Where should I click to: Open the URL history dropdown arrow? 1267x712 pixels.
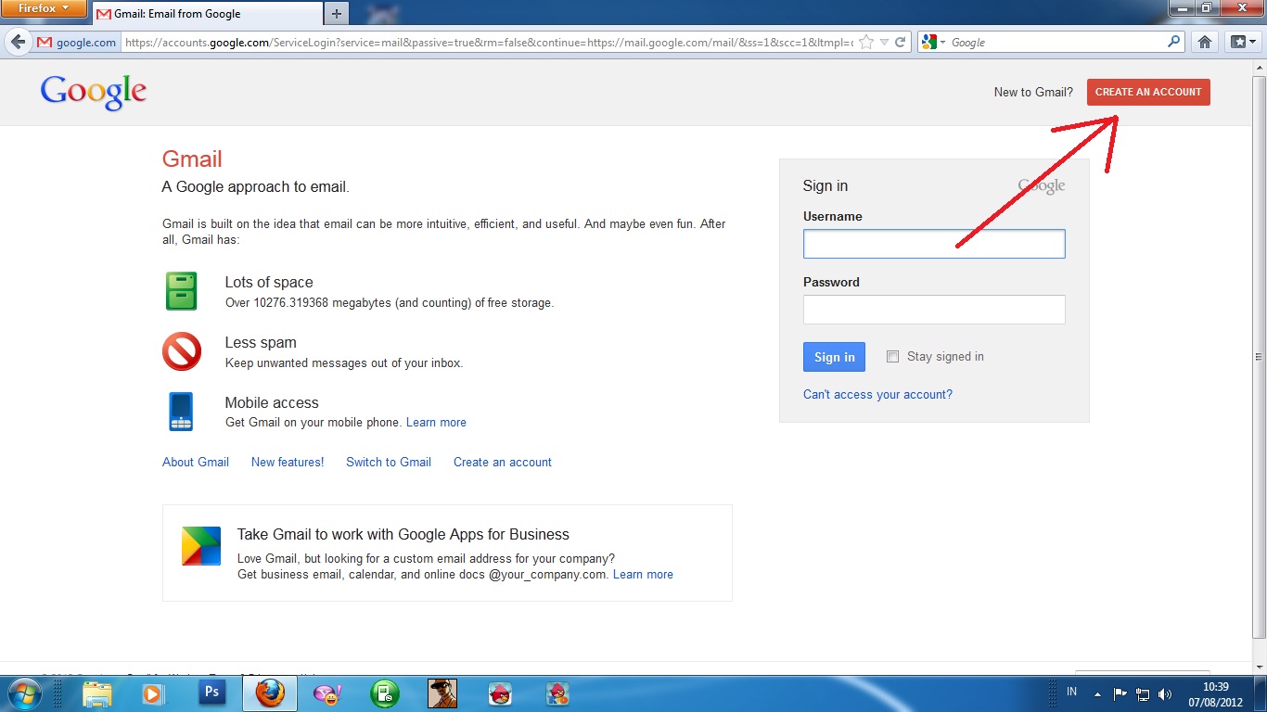coord(884,43)
